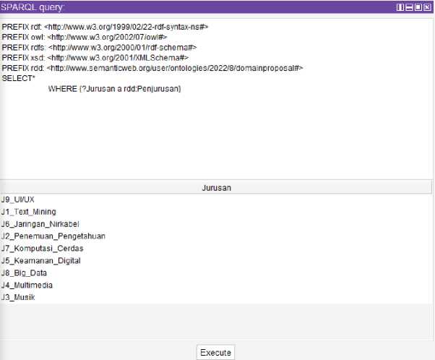The width and height of the screenshot is (435, 360).
Task: Click the SPARQL query title bar
Action: pyautogui.click(x=181, y=7)
